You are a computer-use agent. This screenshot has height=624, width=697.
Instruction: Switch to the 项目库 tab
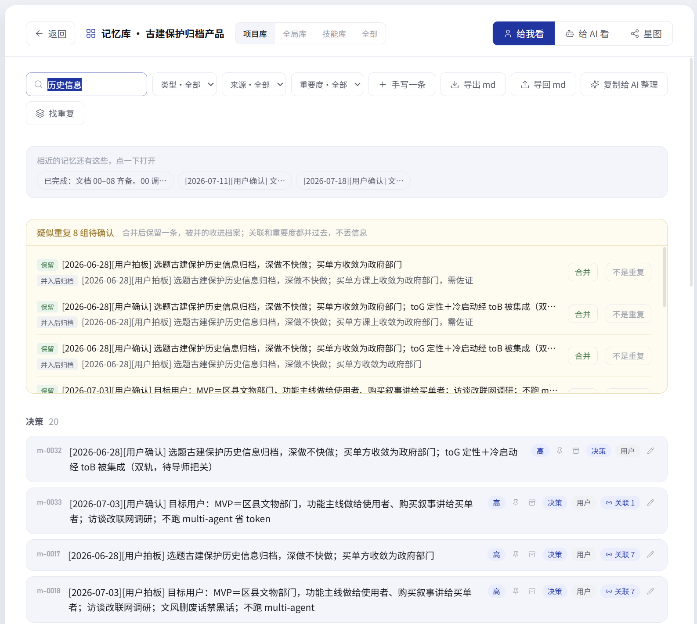(x=255, y=34)
